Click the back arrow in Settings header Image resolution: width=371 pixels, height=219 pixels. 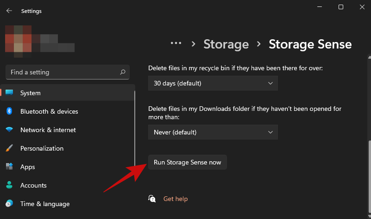(9, 11)
